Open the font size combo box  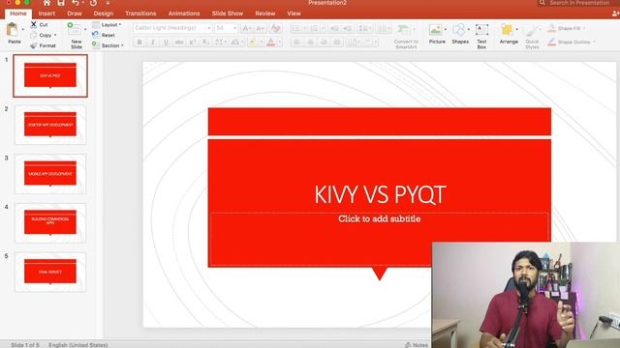pyautogui.click(x=226, y=28)
